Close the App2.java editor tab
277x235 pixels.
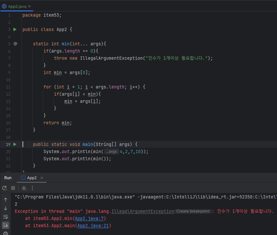(x=29, y=6)
